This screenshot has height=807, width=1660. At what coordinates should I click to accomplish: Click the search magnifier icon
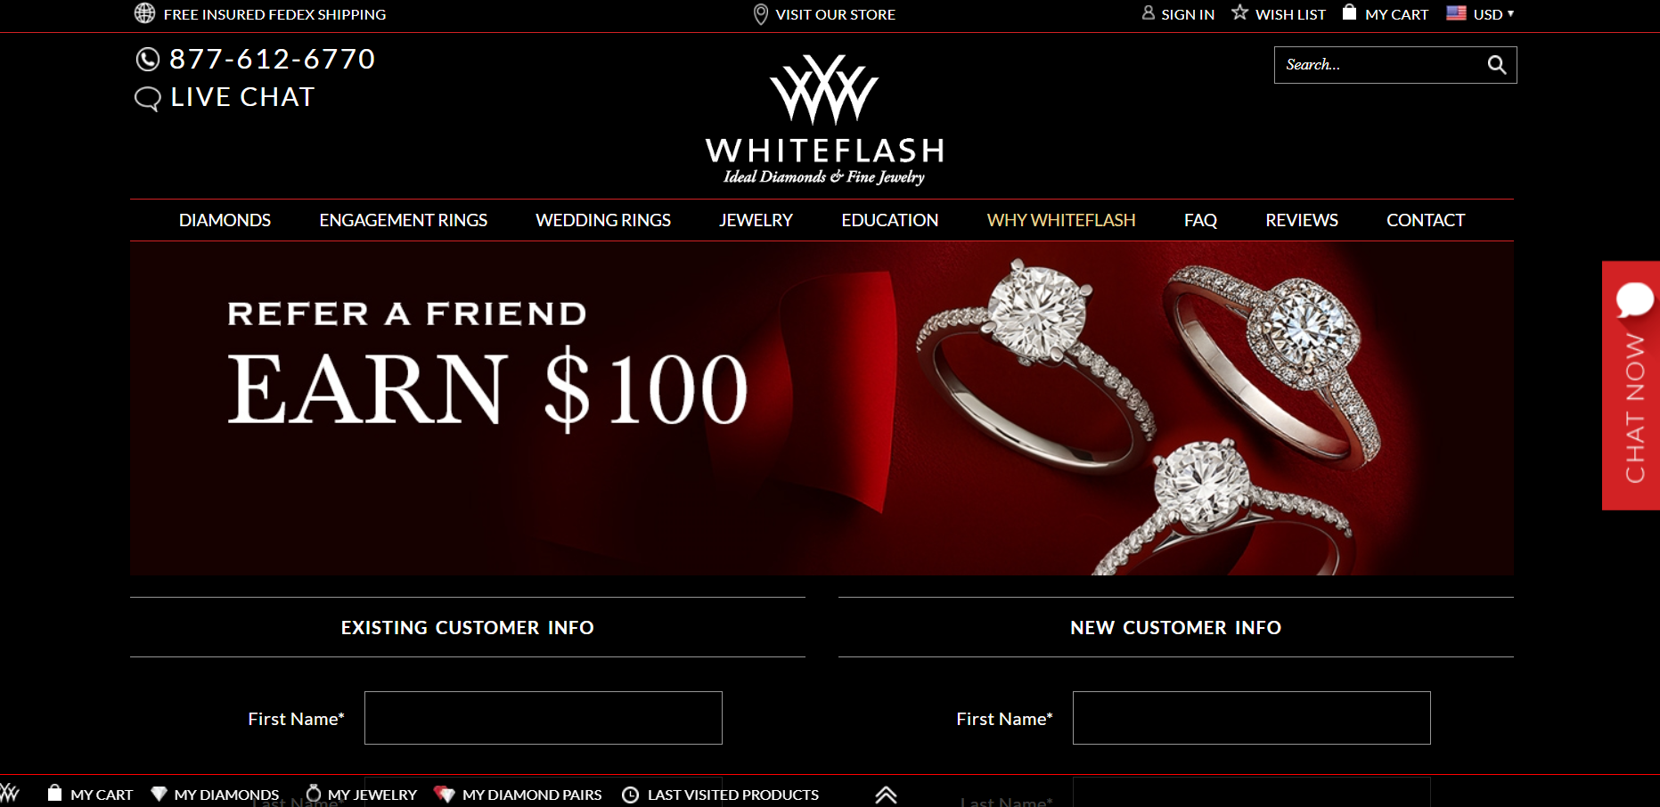click(x=1496, y=65)
